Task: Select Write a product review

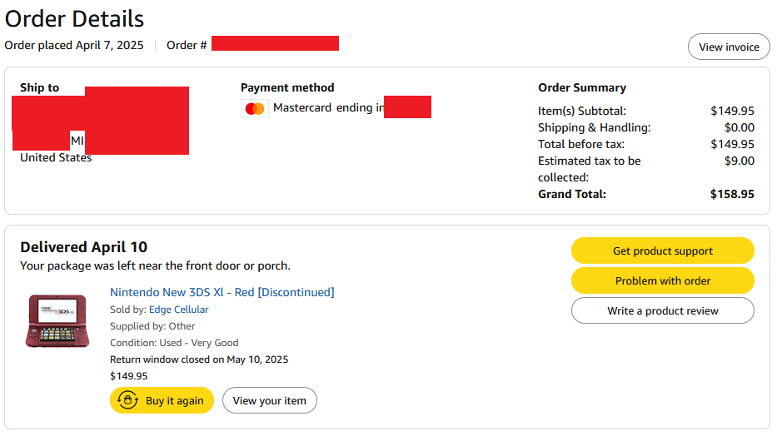Action: click(x=663, y=311)
